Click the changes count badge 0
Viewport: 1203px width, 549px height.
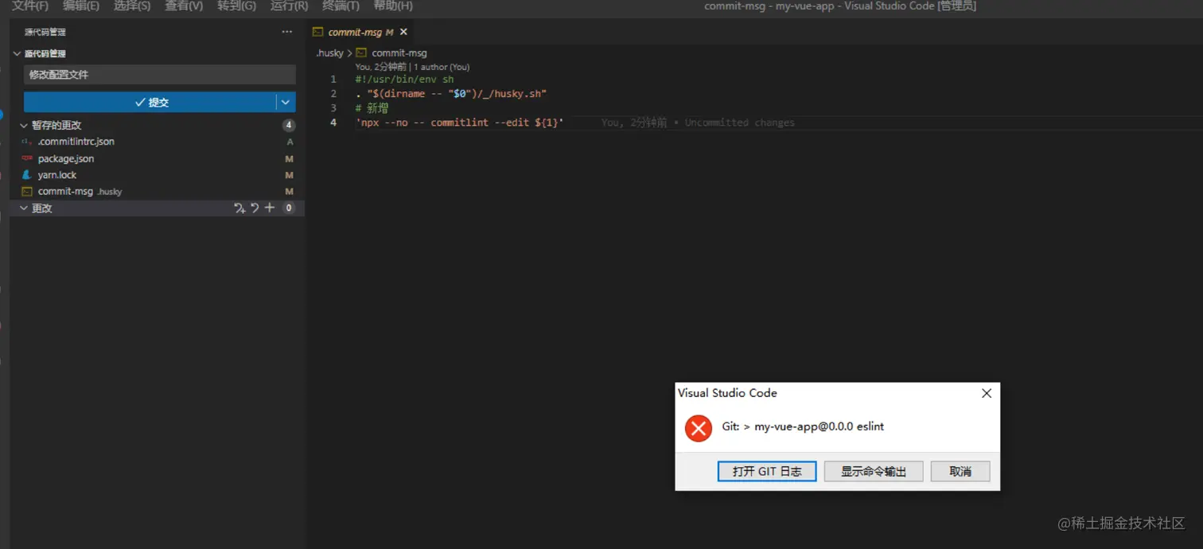pos(289,208)
